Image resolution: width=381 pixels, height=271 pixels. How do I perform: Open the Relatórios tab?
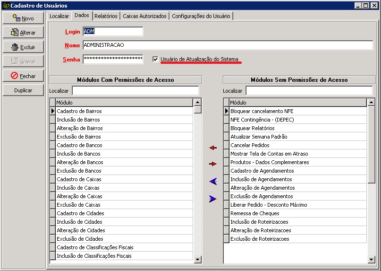(106, 16)
